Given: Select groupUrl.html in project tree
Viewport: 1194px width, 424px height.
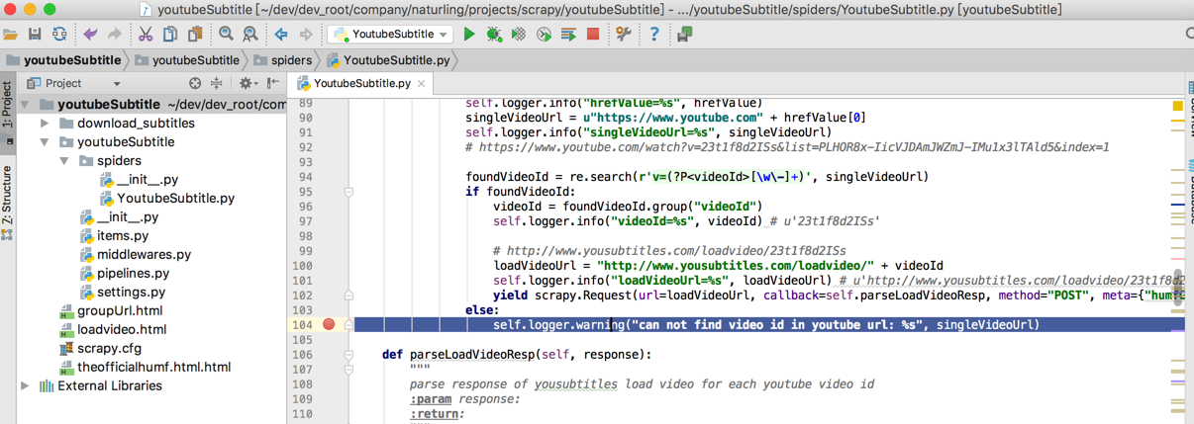Looking at the screenshot, I should pyautogui.click(x=111, y=311).
